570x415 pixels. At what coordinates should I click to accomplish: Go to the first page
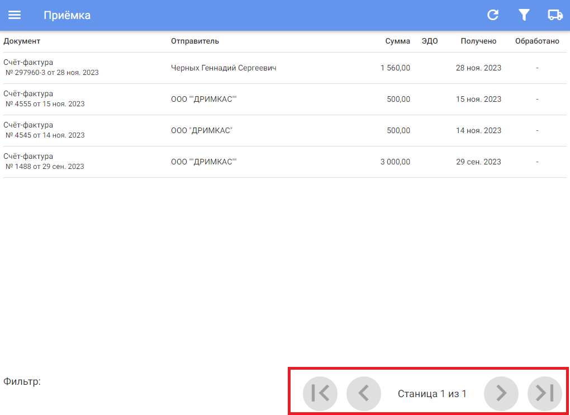click(320, 394)
